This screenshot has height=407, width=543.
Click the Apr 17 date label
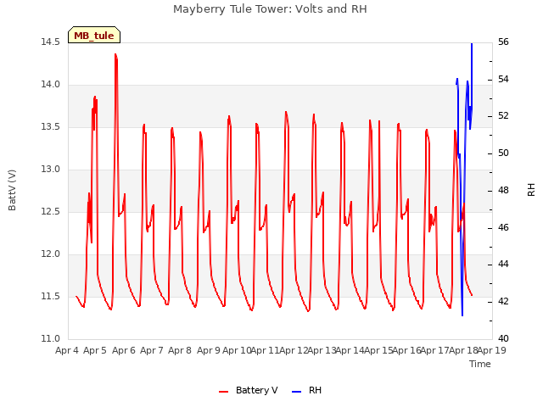click(x=435, y=350)
